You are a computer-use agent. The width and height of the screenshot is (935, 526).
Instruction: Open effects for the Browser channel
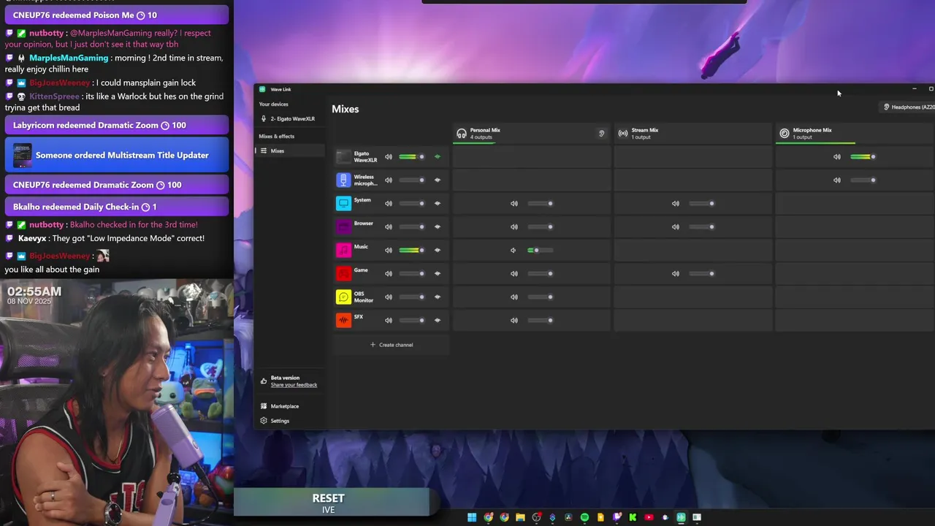click(x=438, y=226)
